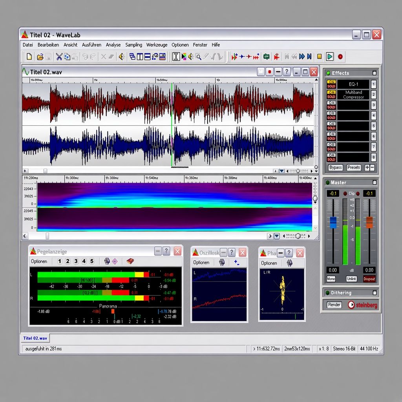Click the diamond icon in Pegelanzeige toolbar

tap(115, 261)
